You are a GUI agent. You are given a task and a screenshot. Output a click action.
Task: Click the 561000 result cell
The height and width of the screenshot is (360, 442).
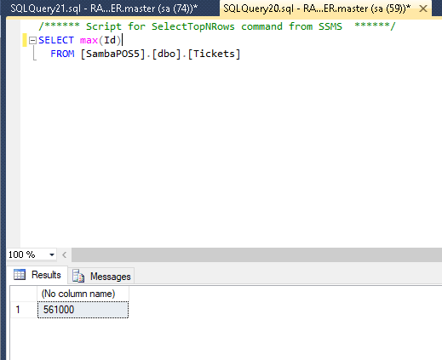(83, 310)
